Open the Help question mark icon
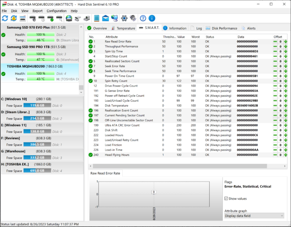 pyautogui.click(x=143, y=18)
